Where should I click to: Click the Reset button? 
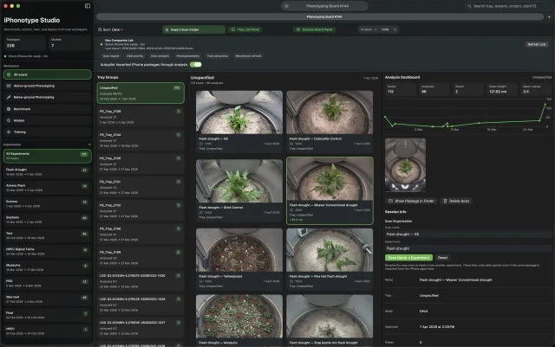[442, 258]
